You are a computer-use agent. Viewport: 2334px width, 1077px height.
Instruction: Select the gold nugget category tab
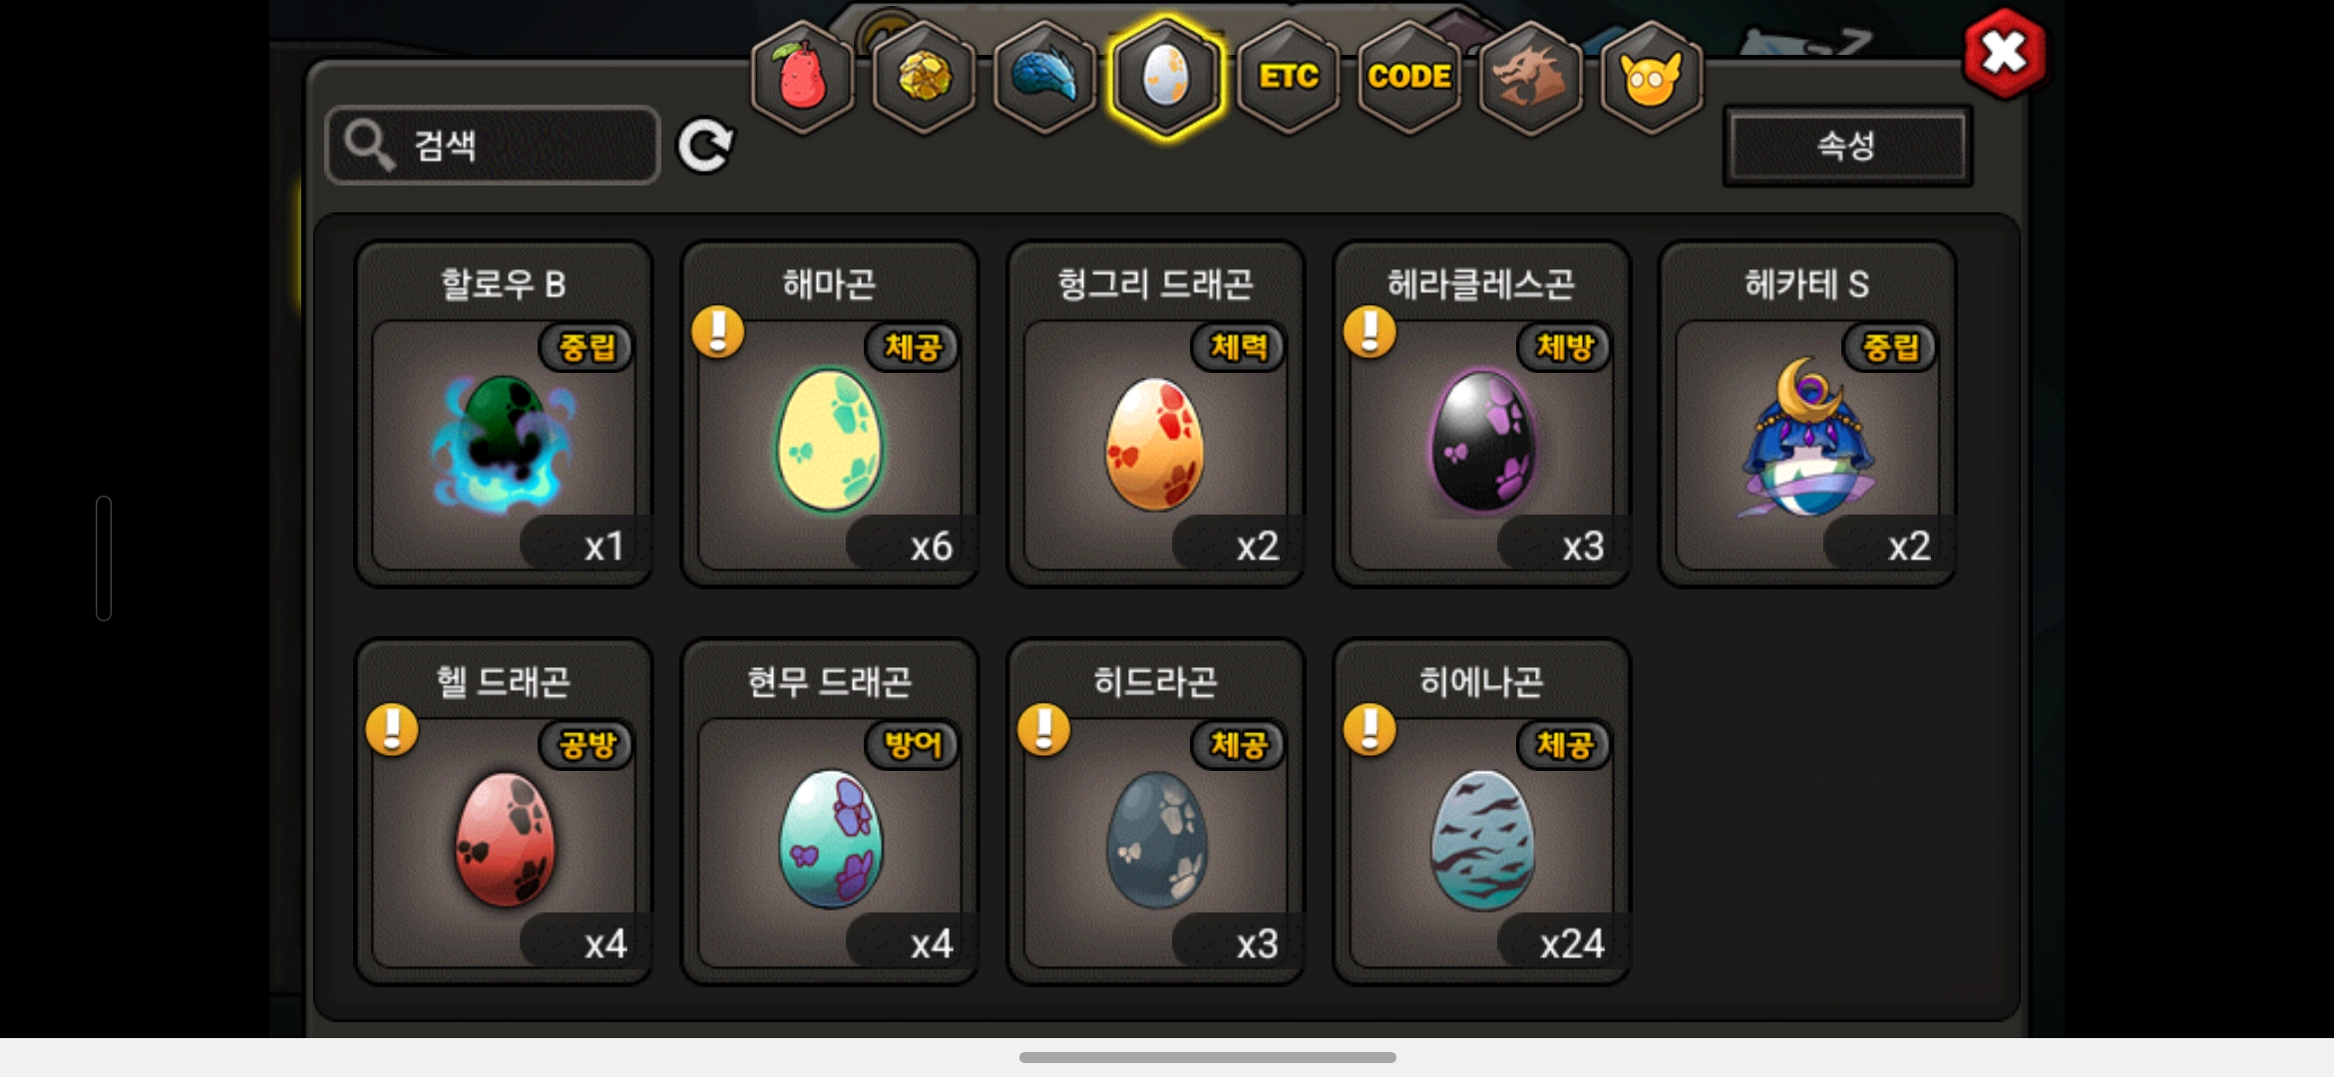point(925,77)
